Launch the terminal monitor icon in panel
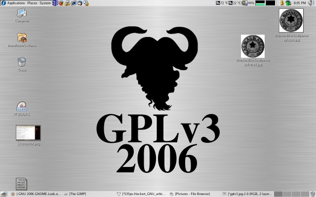 [74, 3]
